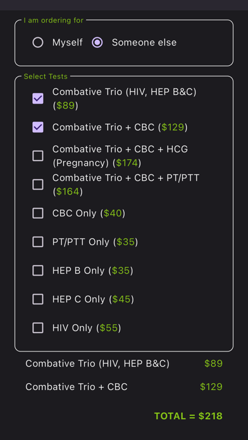Screen dimensions: 248x440
Task: Click the Someone else label text
Action: click(x=144, y=42)
